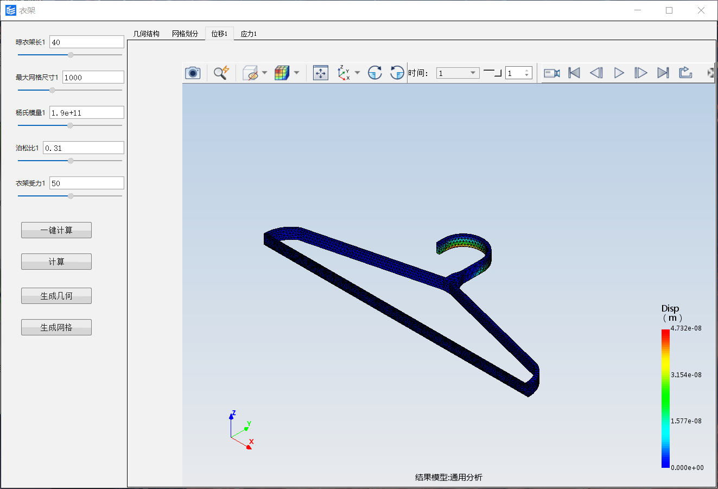
Task: Click the 杨氏模量1 slider handle
Action: [x=70, y=125]
